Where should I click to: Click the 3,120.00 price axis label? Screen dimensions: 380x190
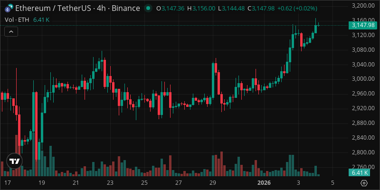click(363, 35)
